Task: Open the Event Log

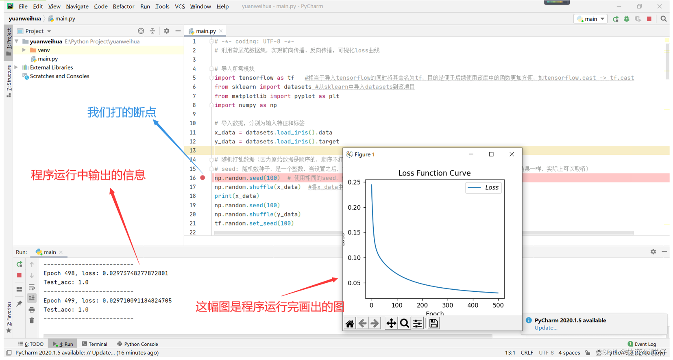Action: pyautogui.click(x=642, y=344)
